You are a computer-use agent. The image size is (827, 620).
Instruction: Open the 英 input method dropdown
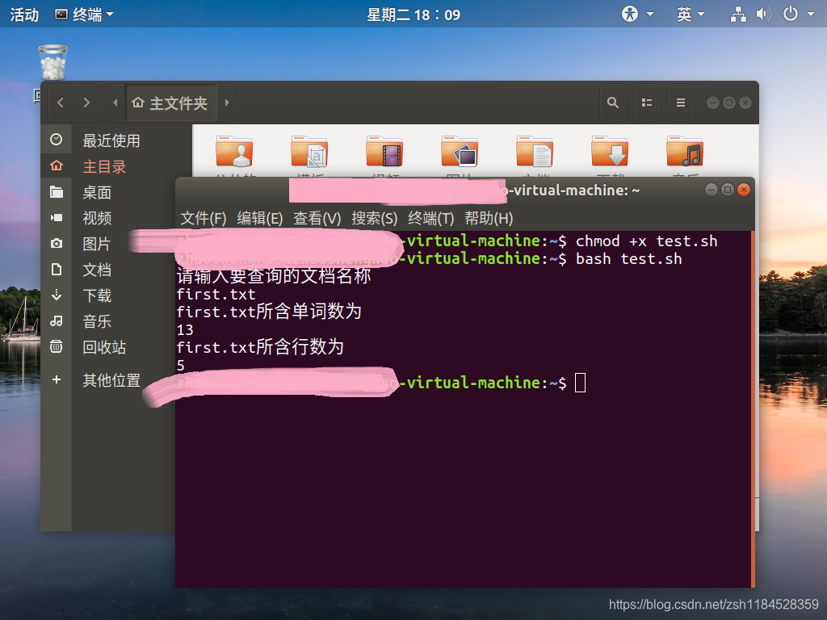pos(690,15)
